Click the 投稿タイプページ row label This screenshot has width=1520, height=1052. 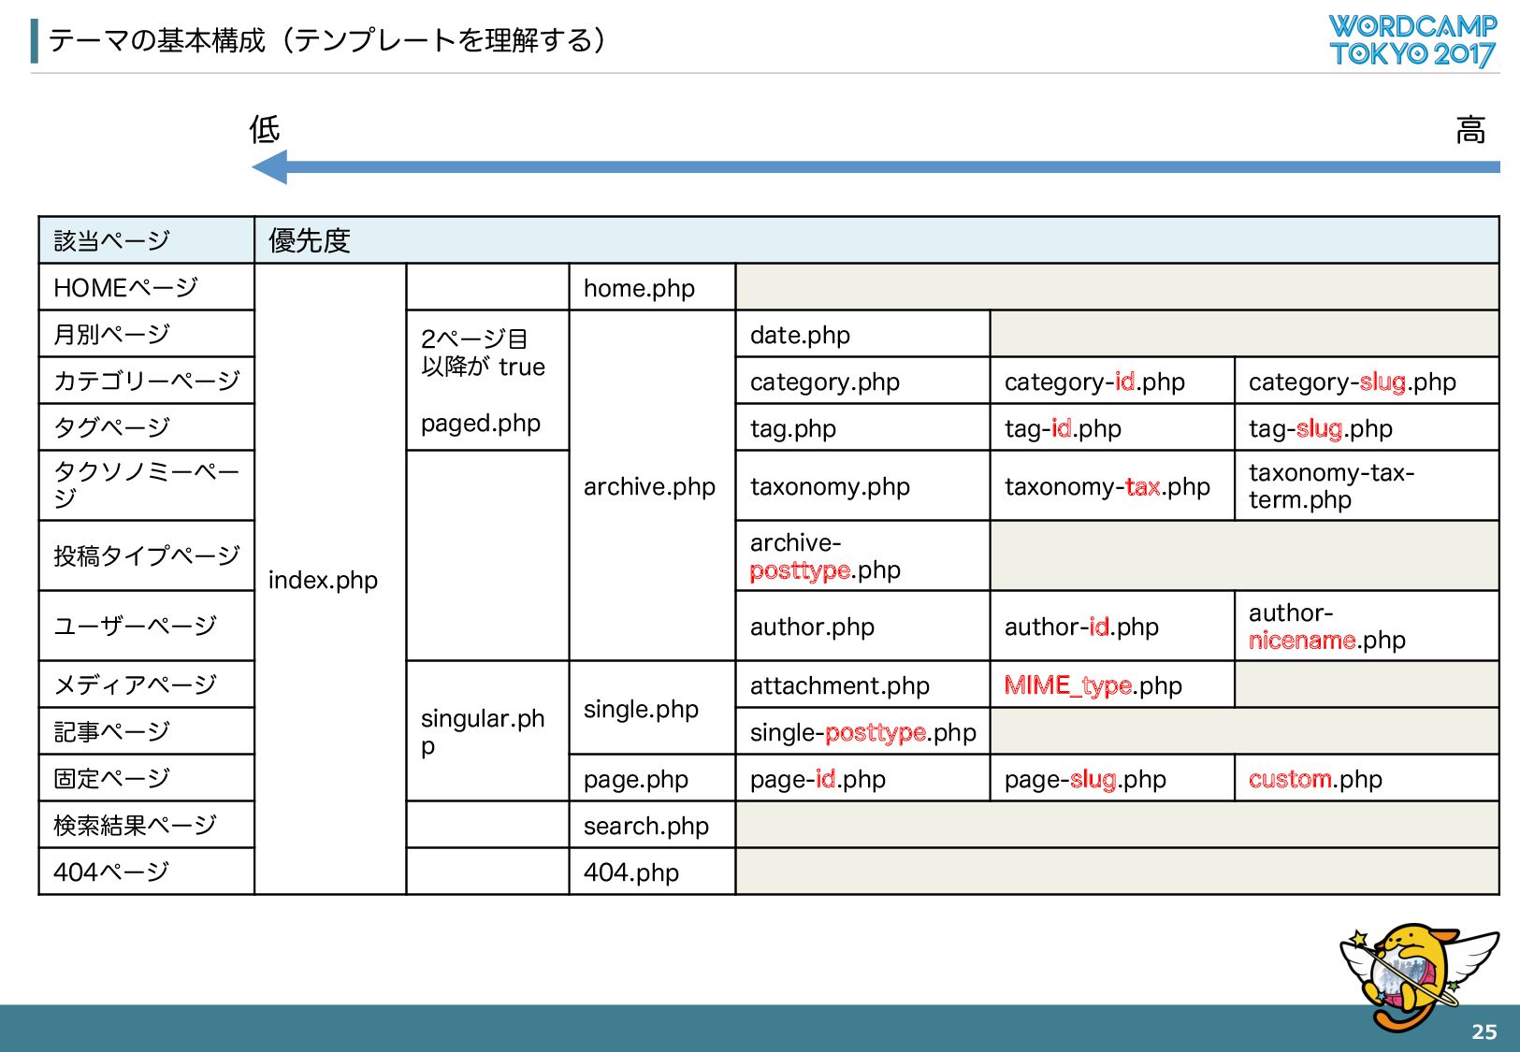(147, 555)
